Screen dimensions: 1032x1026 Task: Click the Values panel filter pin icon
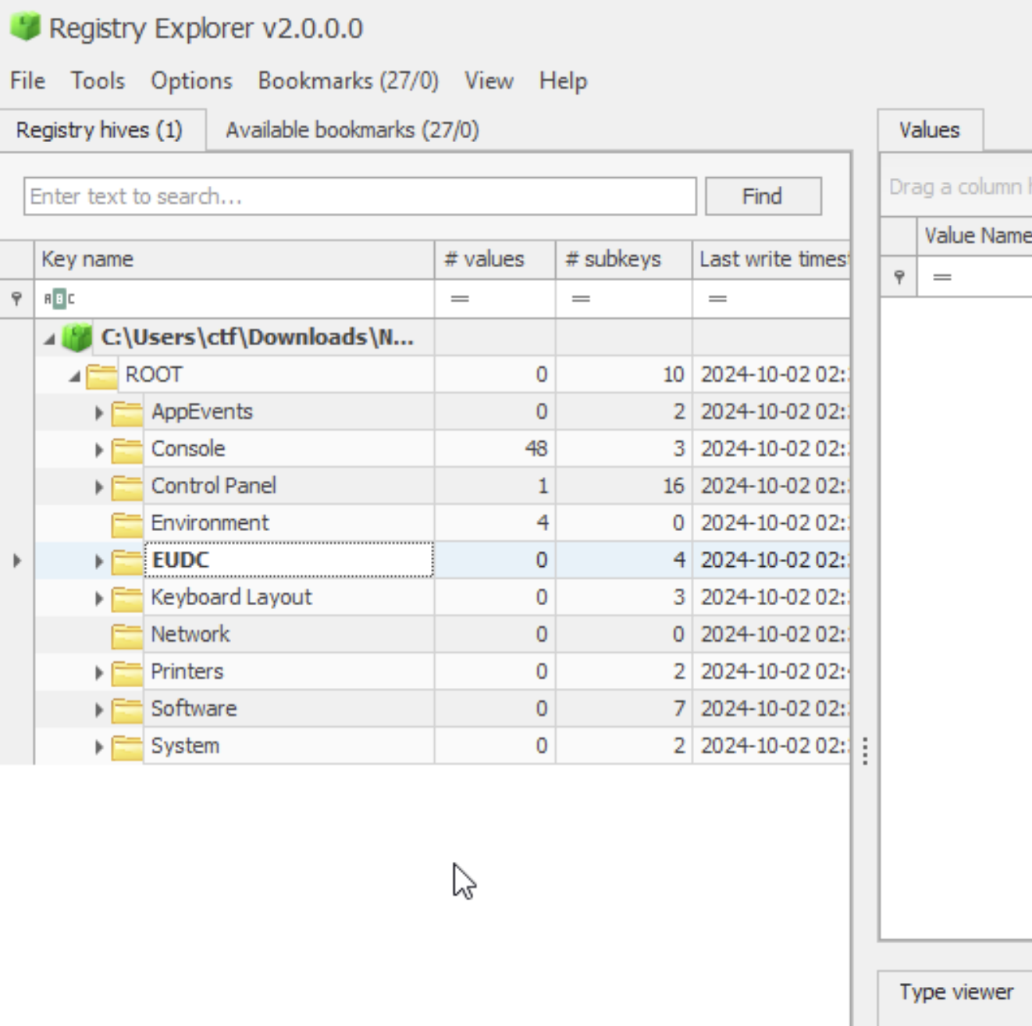point(899,277)
